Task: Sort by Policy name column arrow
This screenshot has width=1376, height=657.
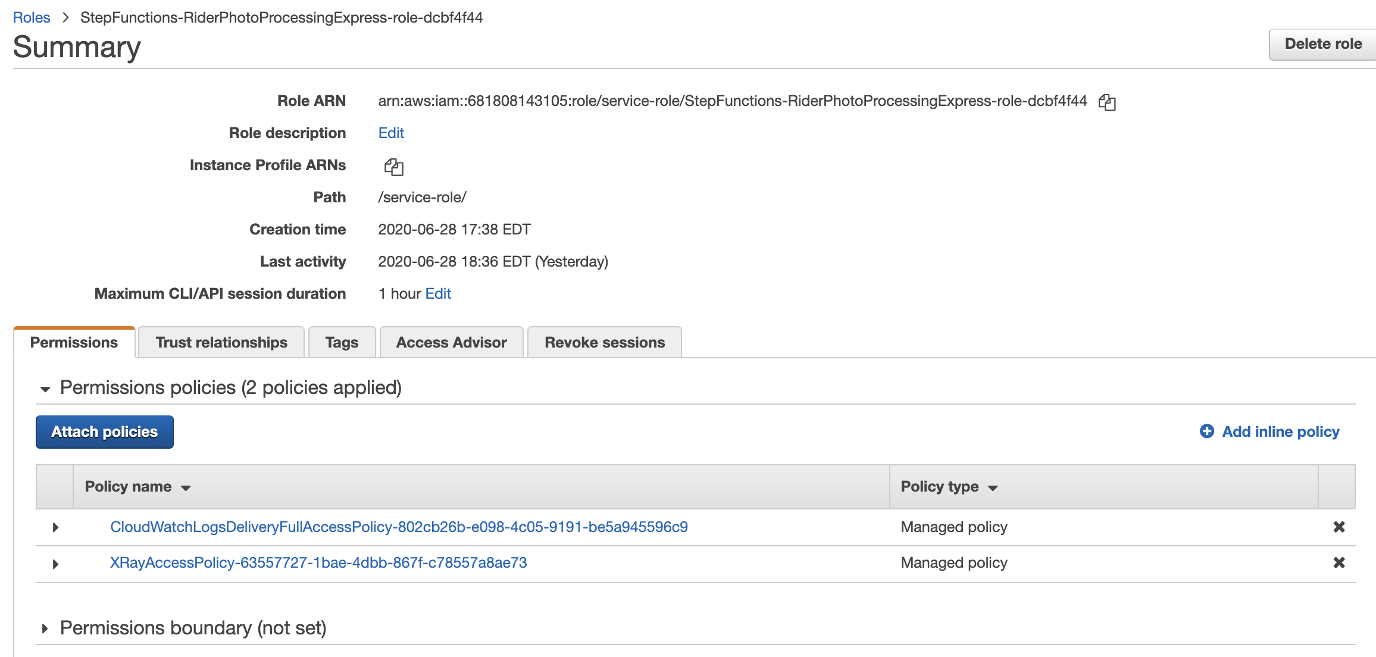Action: pos(186,488)
